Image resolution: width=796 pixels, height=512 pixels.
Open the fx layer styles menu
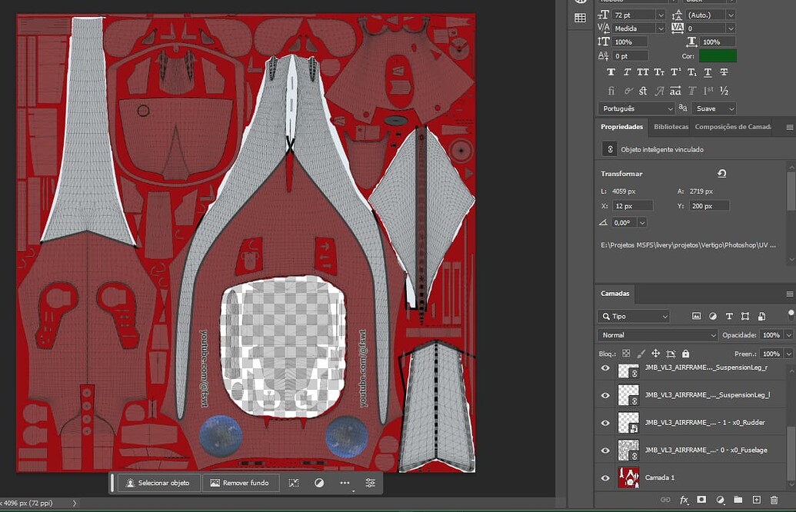click(x=684, y=500)
